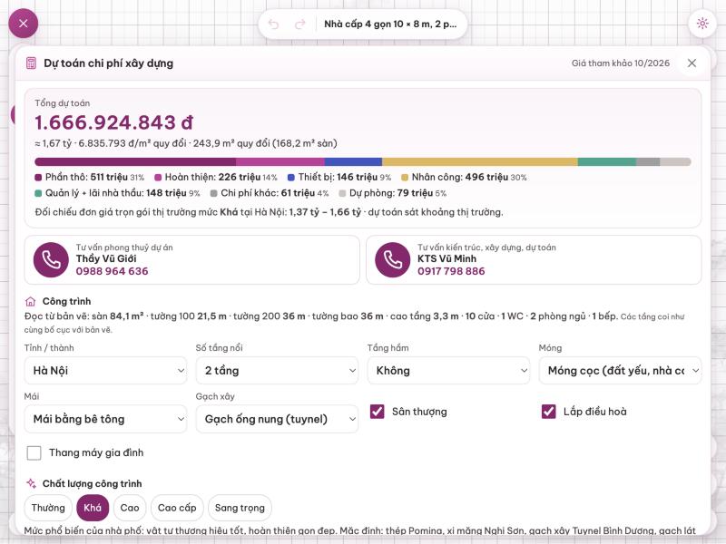The height and width of the screenshot is (544, 726).
Task: Enable the Thang máy gia đình checkbox
Action: (x=34, y=452)
